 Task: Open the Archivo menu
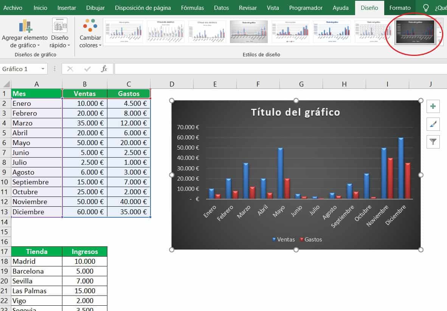tap(13, 8)
